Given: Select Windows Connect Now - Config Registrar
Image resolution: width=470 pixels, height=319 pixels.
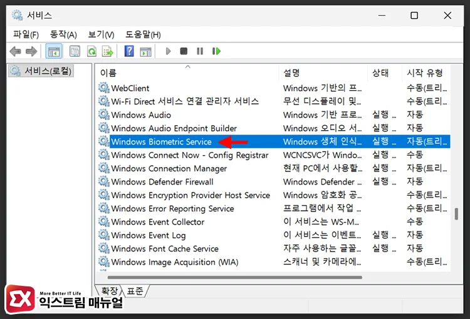Looking at the screenshot, I should click(190, 155).
